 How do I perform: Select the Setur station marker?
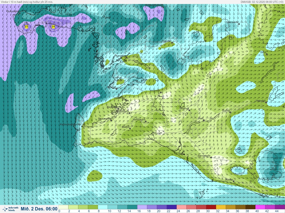(x=267, y=54)
